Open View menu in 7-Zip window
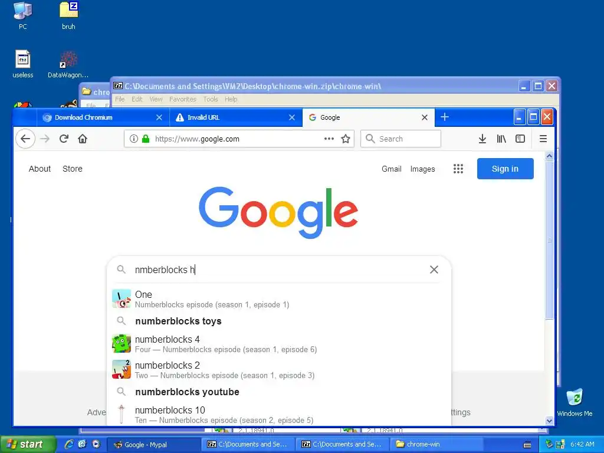604x453 pixels. click(x=156, y=99)
